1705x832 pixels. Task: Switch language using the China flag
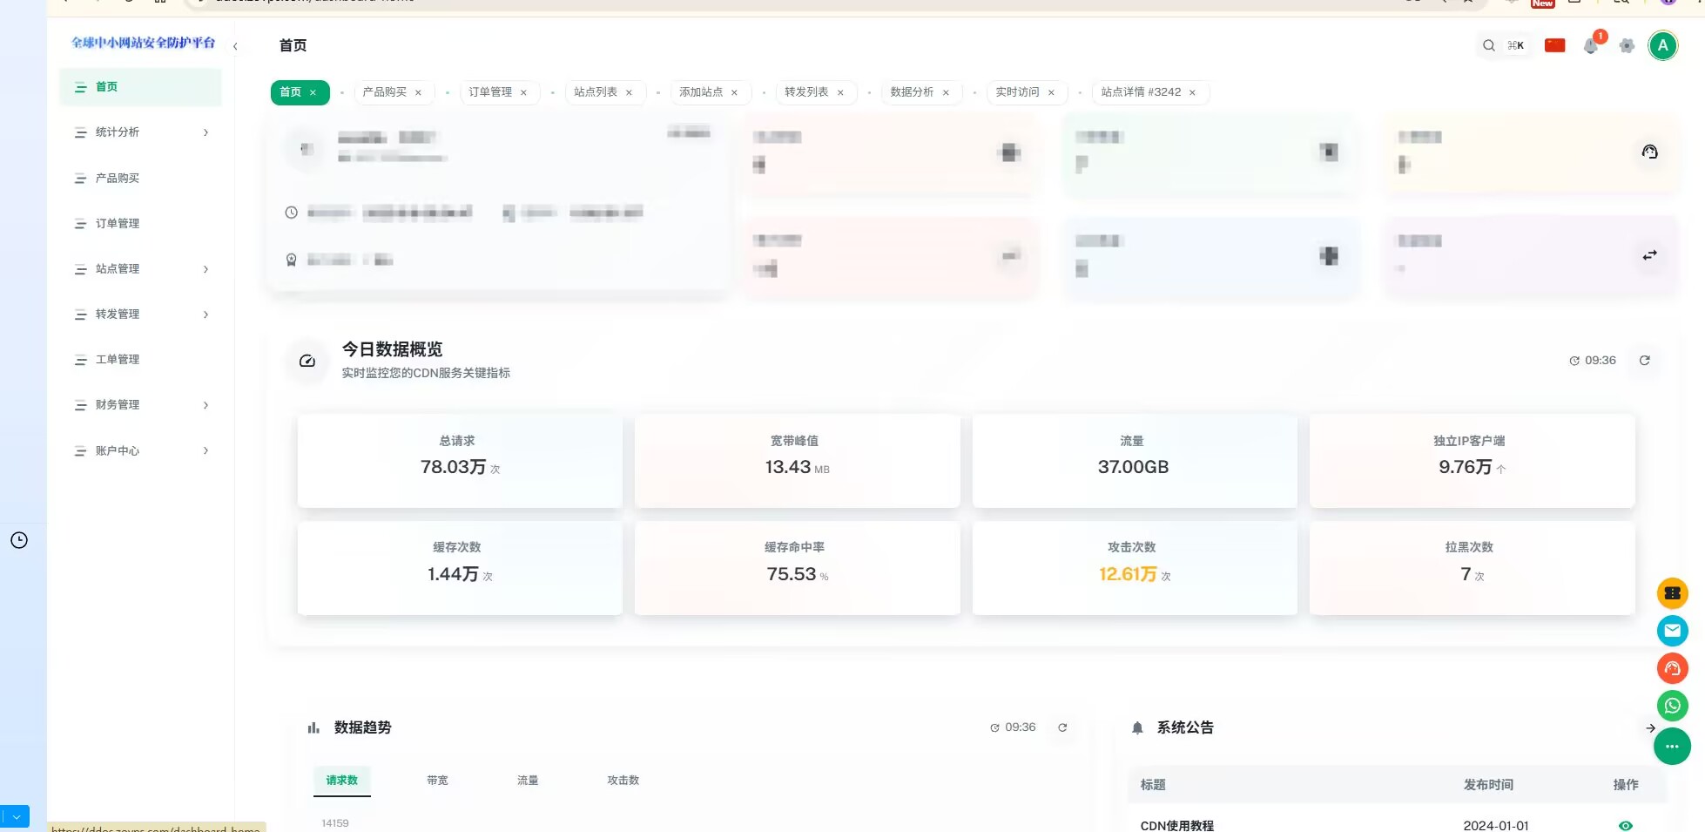coord(1554,45)
